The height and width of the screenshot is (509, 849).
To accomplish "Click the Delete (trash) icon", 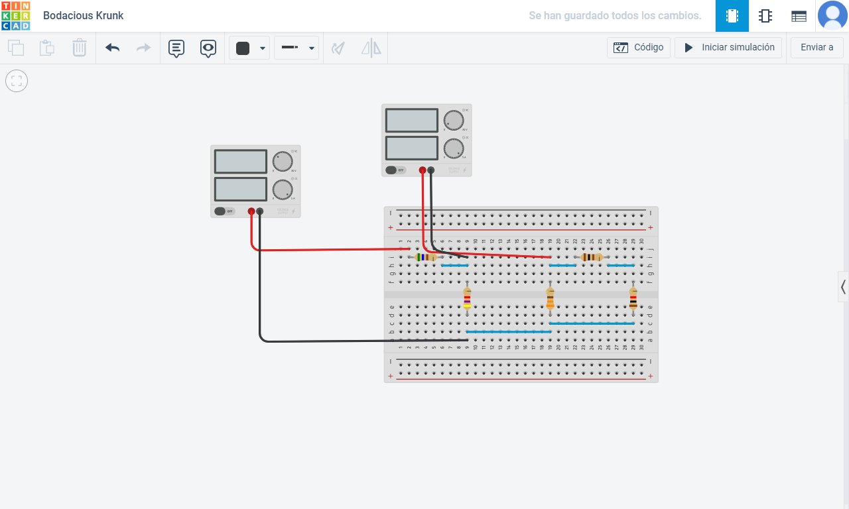I will pos(80,48).
